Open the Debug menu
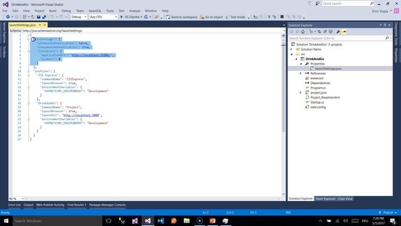The image size is (401, 226). click(x=66, y=11)
